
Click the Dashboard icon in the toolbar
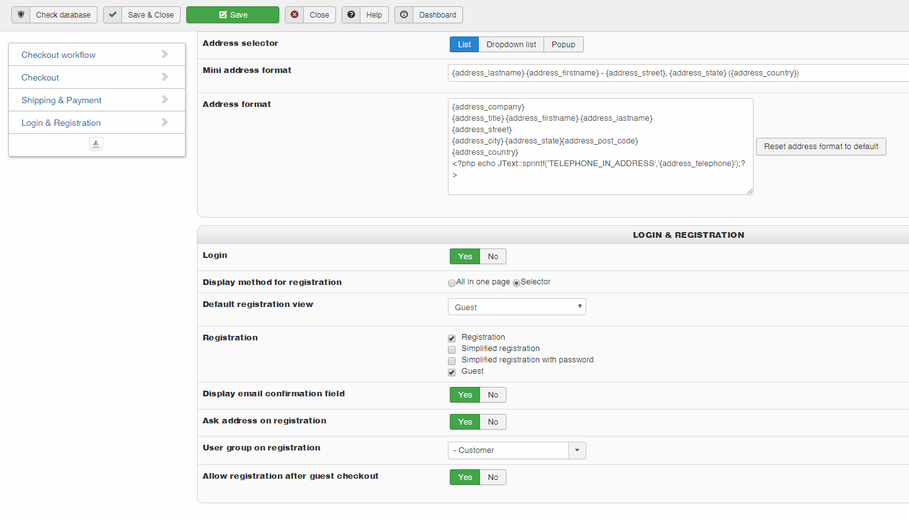tap(404, 14)
